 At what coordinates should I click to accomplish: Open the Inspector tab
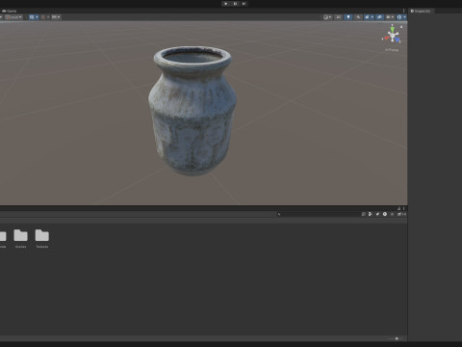421,11
